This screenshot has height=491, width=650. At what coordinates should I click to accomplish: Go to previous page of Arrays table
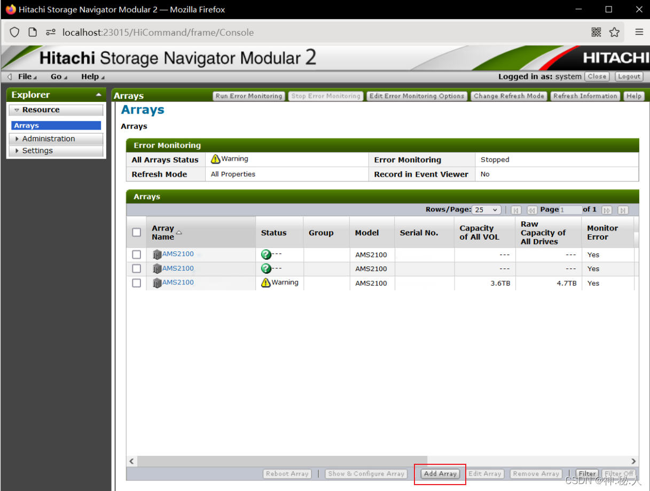point(532,210)
